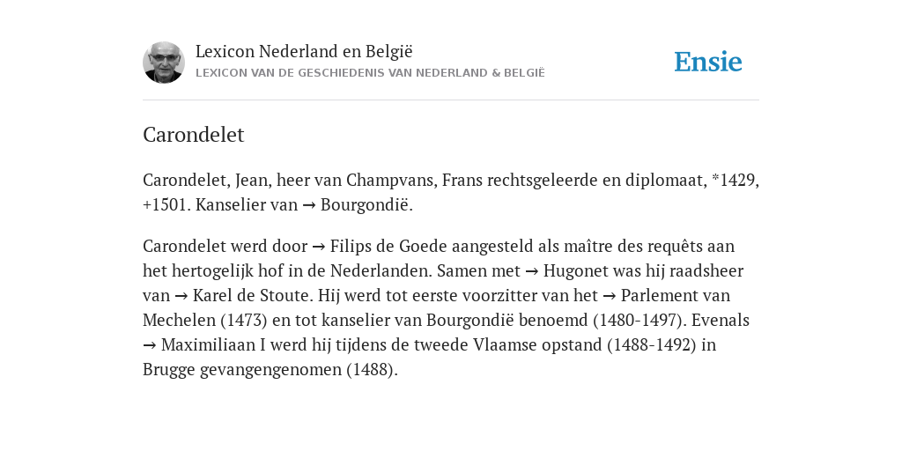The height and width of the screenshot is (451, 902).
Task: Click the arrow icon before Bourgondië
Action: click(309, 205)
